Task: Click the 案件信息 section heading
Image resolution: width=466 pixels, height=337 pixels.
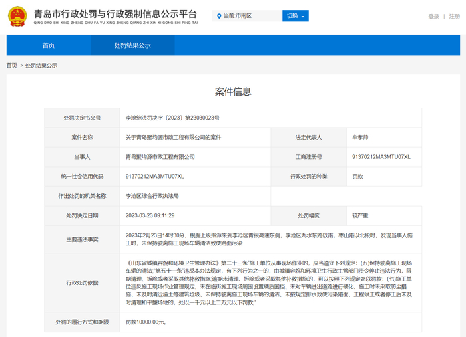Action: coord(233,92)
